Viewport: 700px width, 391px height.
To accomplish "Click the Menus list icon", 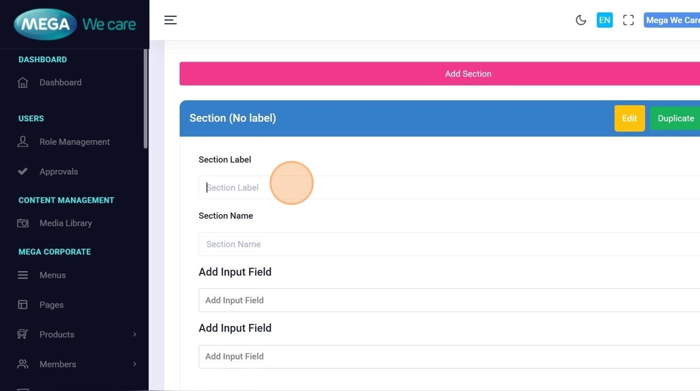I will coord(23,275).
